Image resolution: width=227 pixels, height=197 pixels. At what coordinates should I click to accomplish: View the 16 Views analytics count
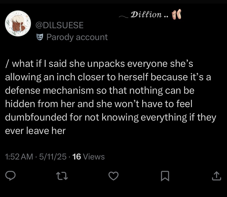click(89, 157)
